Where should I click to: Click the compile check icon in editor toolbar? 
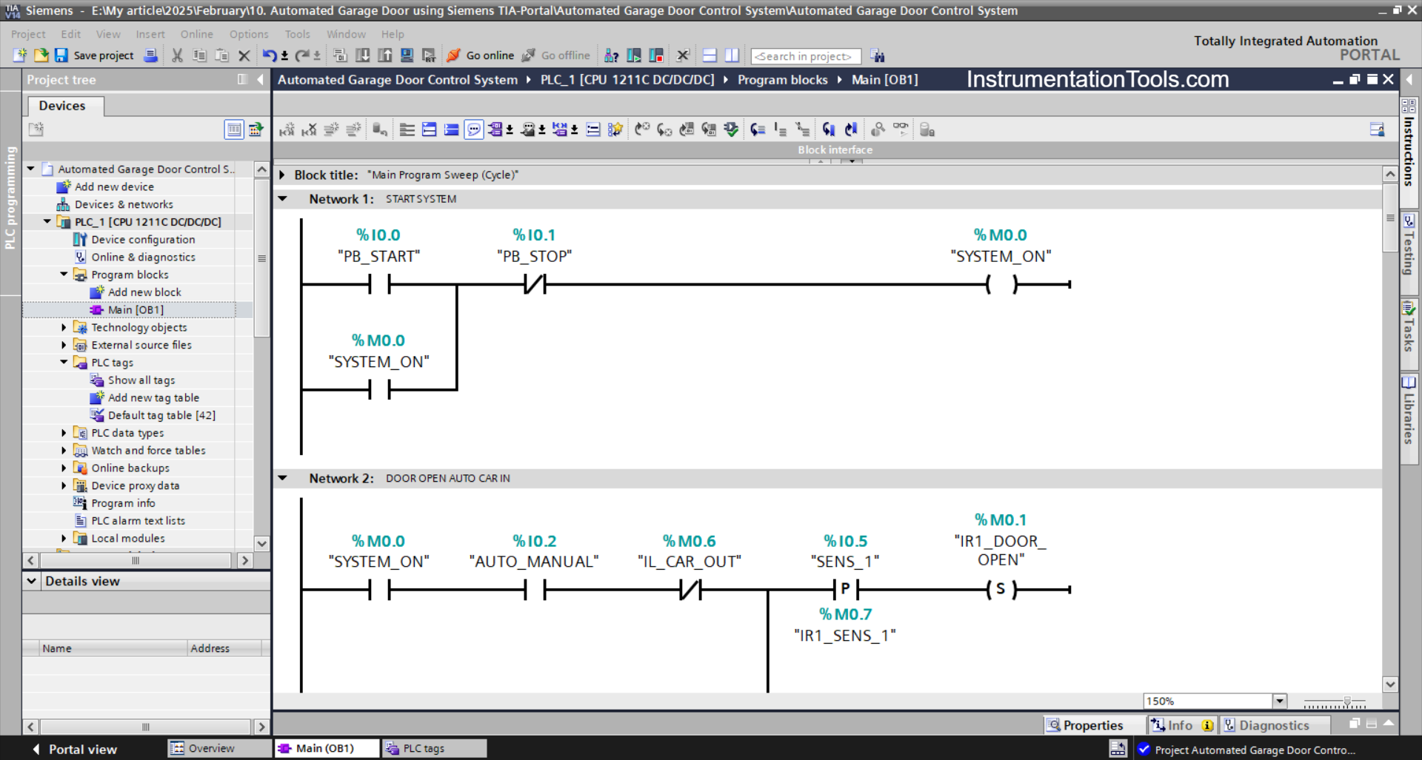point(731,130)
